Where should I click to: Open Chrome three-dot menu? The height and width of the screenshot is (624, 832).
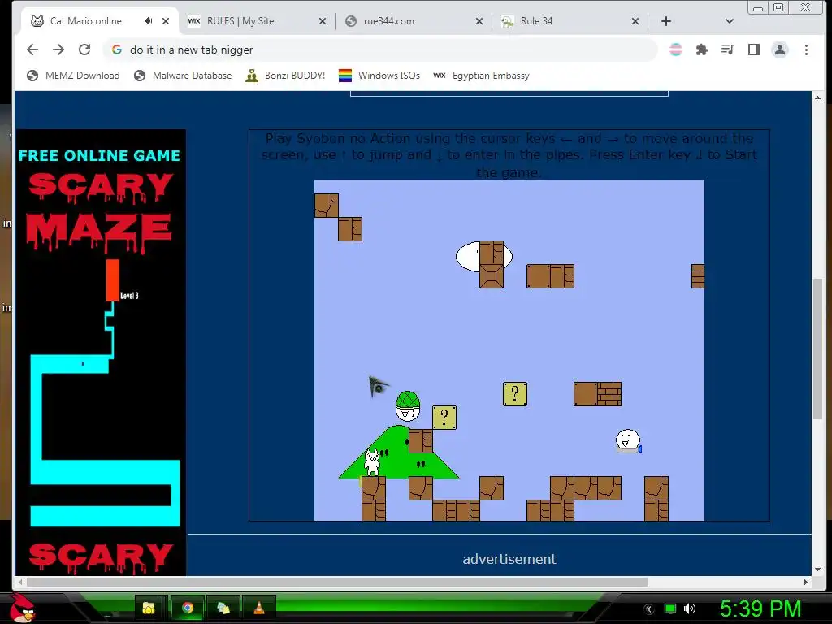click(806, 50)
